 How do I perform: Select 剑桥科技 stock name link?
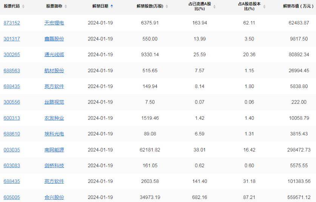[x=54, y=166]
